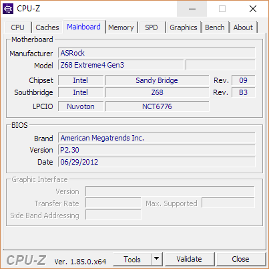Click the Tools button
The width and height of the screenshot is (269, 269).
(x=132, y=259)
